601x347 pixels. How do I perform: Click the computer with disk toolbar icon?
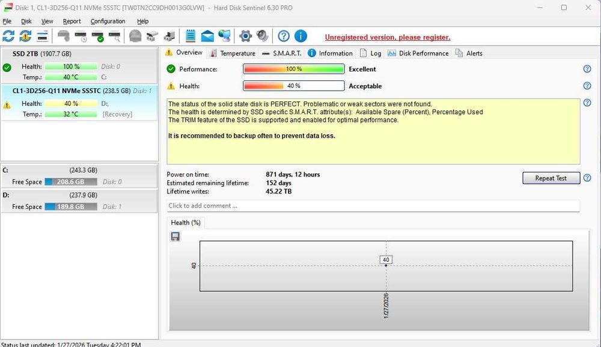(169, 36)
